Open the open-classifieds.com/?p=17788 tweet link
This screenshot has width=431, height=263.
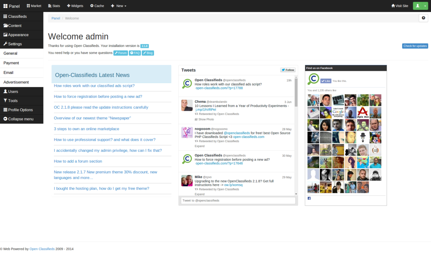pos(219,88)
